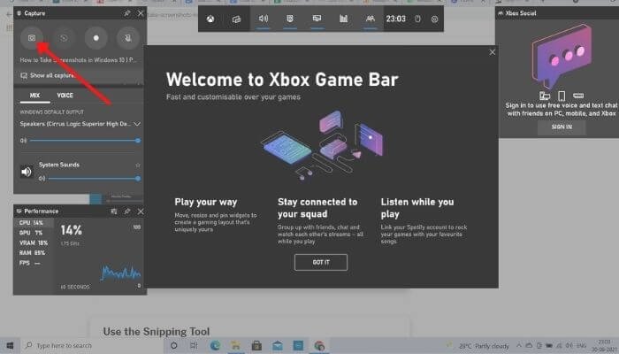Viewport: 619px width, 354px height.
Task: Select the RAM row in Performance
Action: tap(34, 252)
